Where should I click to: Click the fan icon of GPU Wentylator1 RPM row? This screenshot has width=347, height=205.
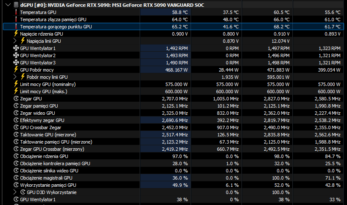tap(16, 48)
